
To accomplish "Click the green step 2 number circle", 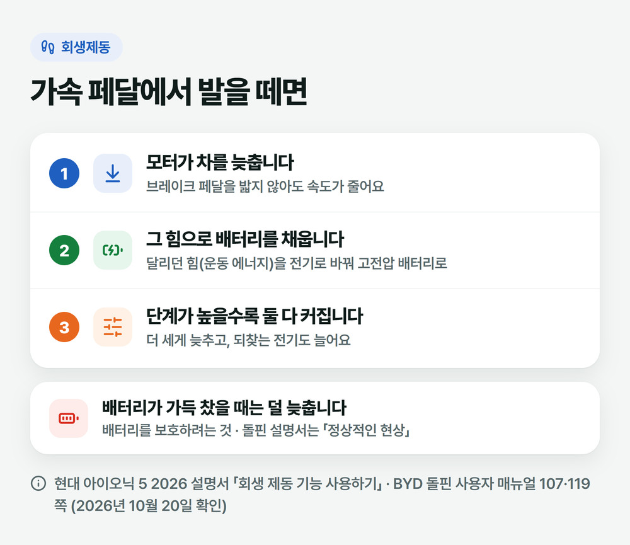I will coord(64,250).
